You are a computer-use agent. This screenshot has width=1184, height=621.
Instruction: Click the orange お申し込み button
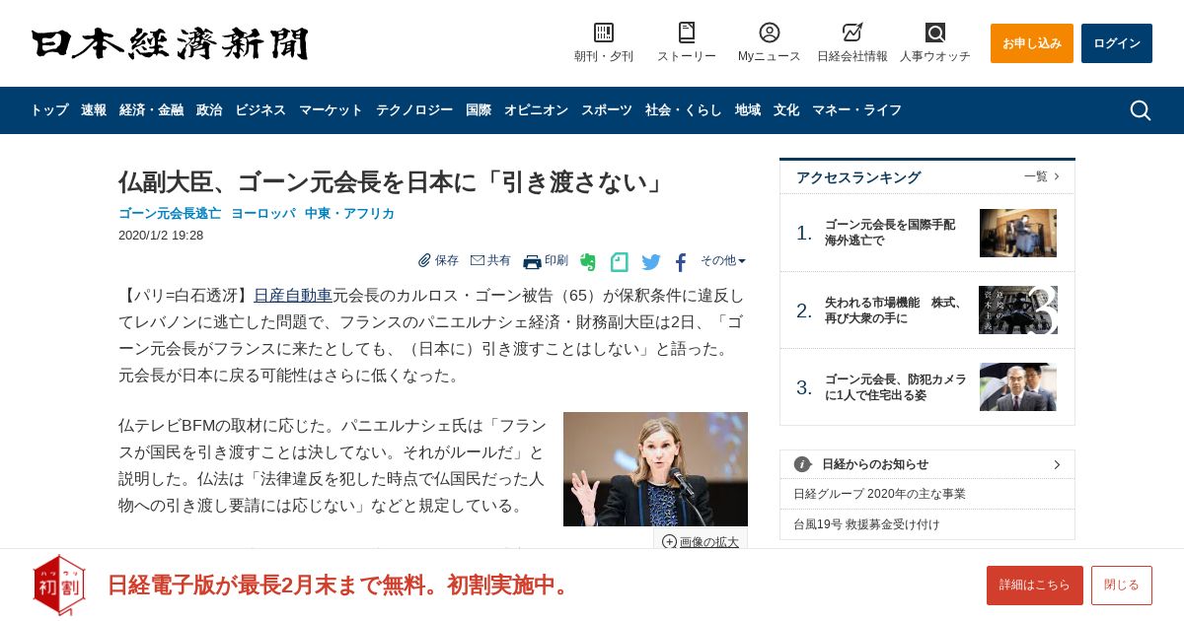click(x=1032, y=43)
